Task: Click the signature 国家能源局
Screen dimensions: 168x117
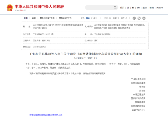Action: [x=140, y=102]
